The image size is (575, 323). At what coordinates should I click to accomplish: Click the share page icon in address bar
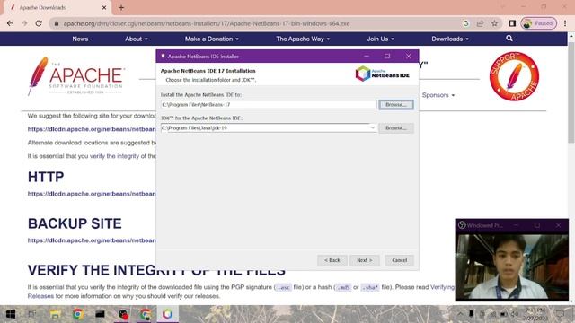click(x=480, y=23)
